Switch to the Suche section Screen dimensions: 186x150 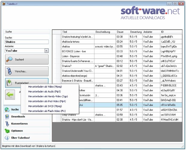coord(15,109)
